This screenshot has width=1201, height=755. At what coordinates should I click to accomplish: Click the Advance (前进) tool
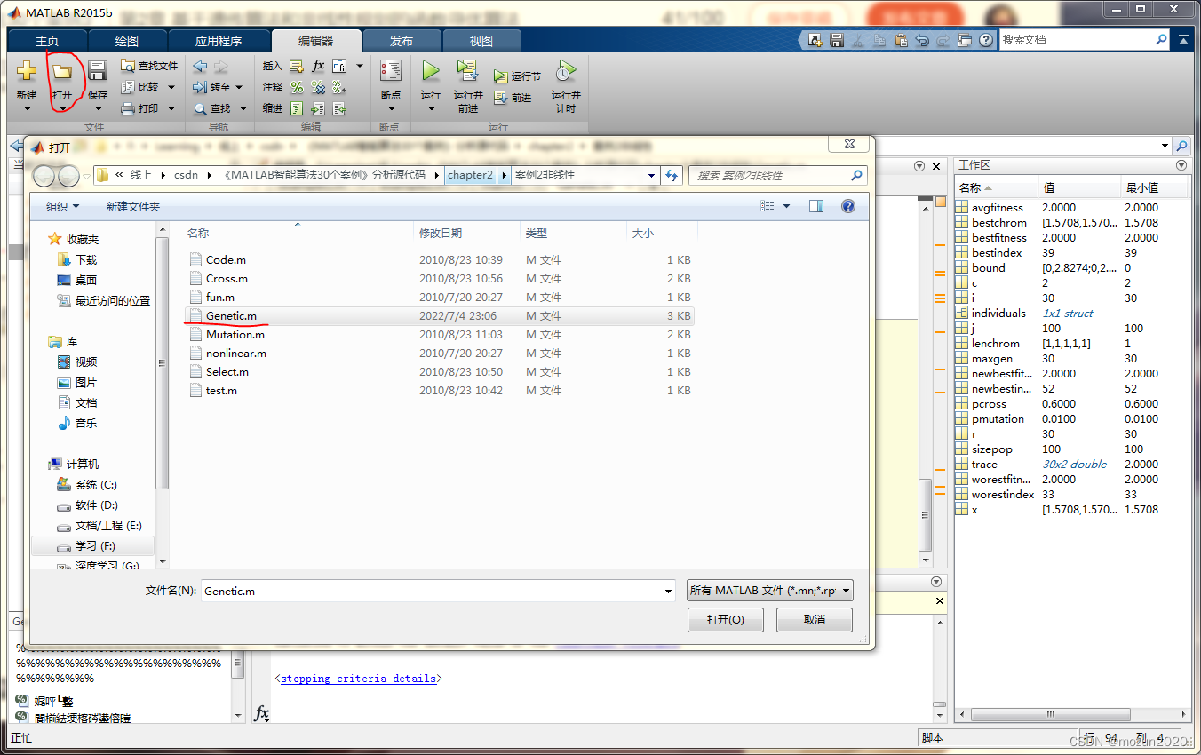pyautogui.click(x=513, y=98)
